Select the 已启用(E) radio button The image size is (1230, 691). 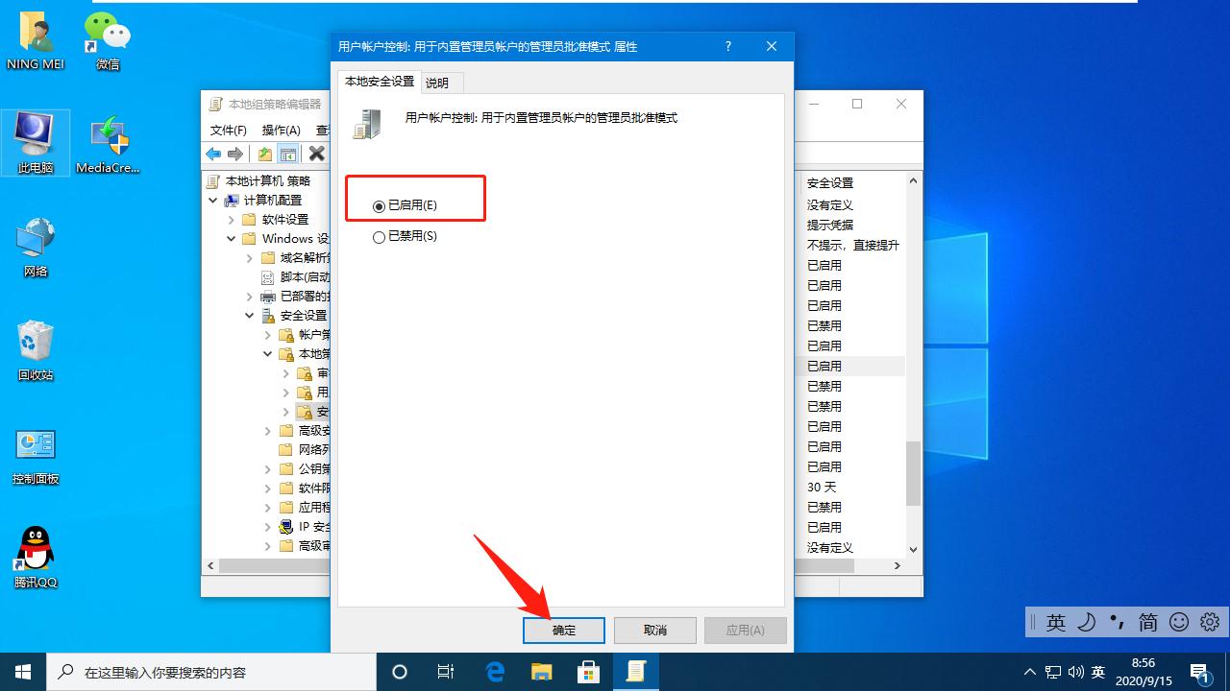coord(380,204)
